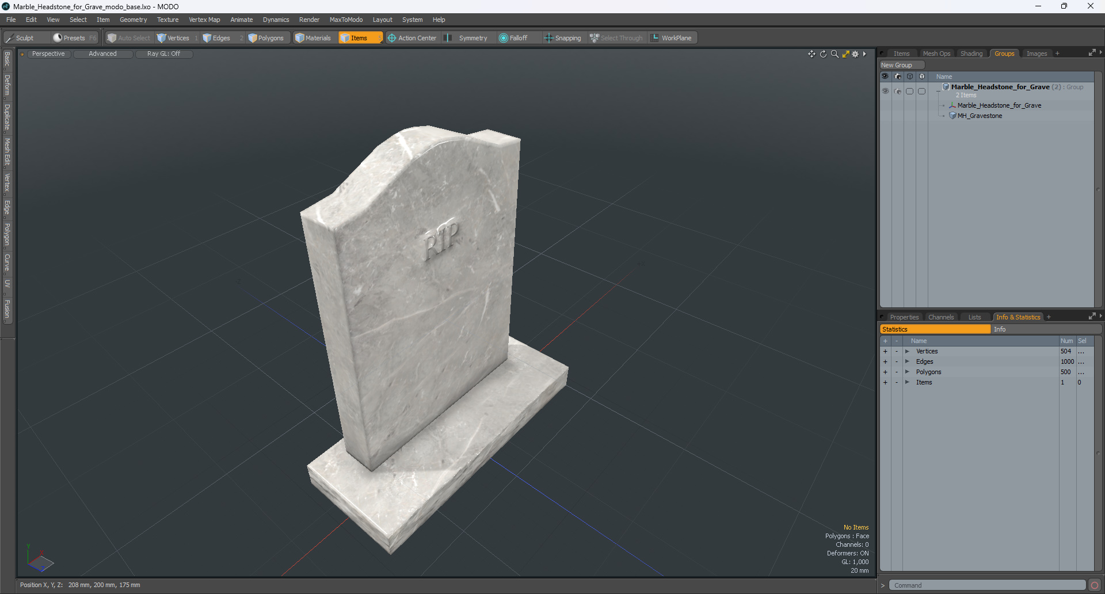Click the viewport zoom magnifier icon
1105x594 pixels.
point(835,54)
